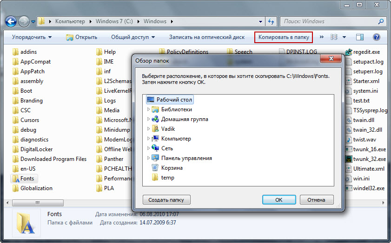Expand the Сеть node
Viewport: 391px width, 243px height.
point(148,148)
